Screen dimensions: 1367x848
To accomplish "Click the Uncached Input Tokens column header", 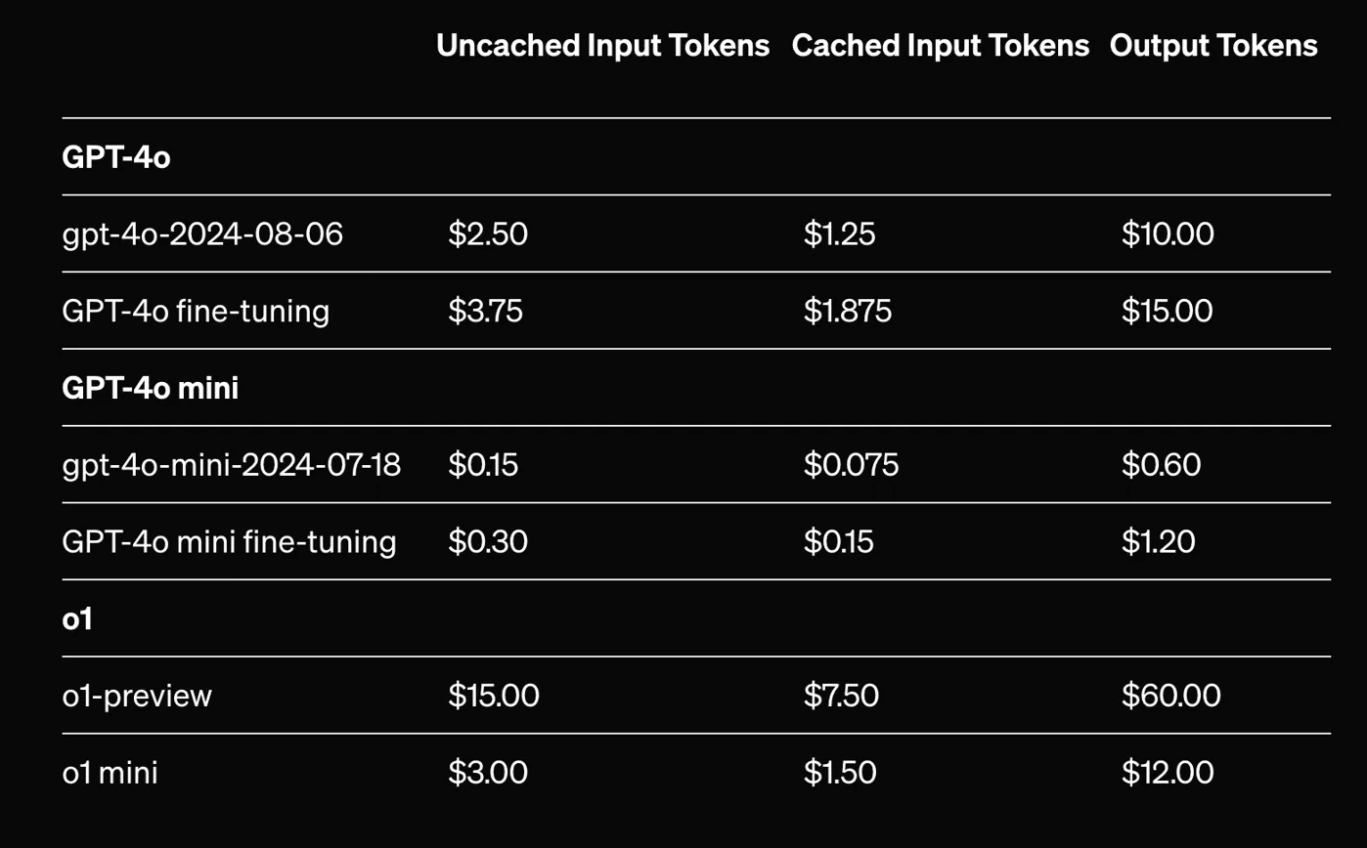I will pyautogui.click(x=602, y=46).
